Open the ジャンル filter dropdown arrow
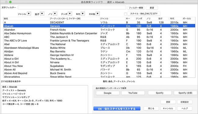This screenshot has width=198, height=114. coord(29,14)
